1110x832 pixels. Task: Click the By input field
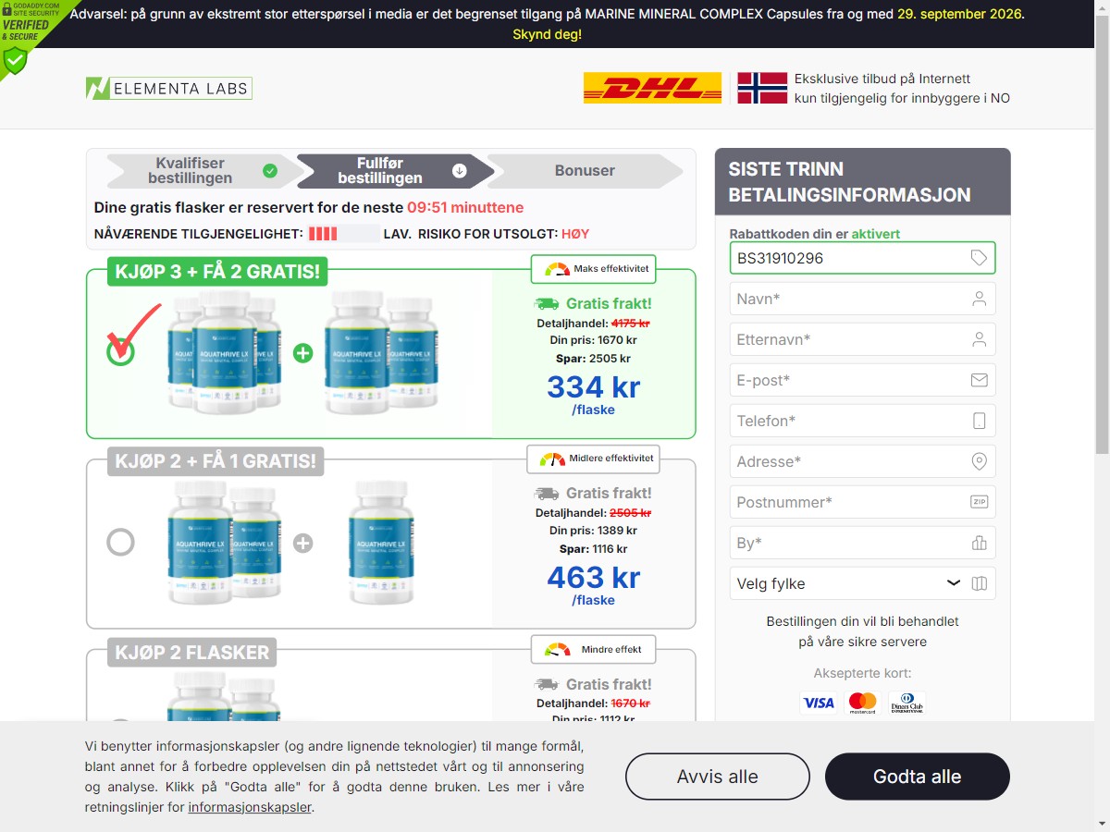tap(862, 543)
